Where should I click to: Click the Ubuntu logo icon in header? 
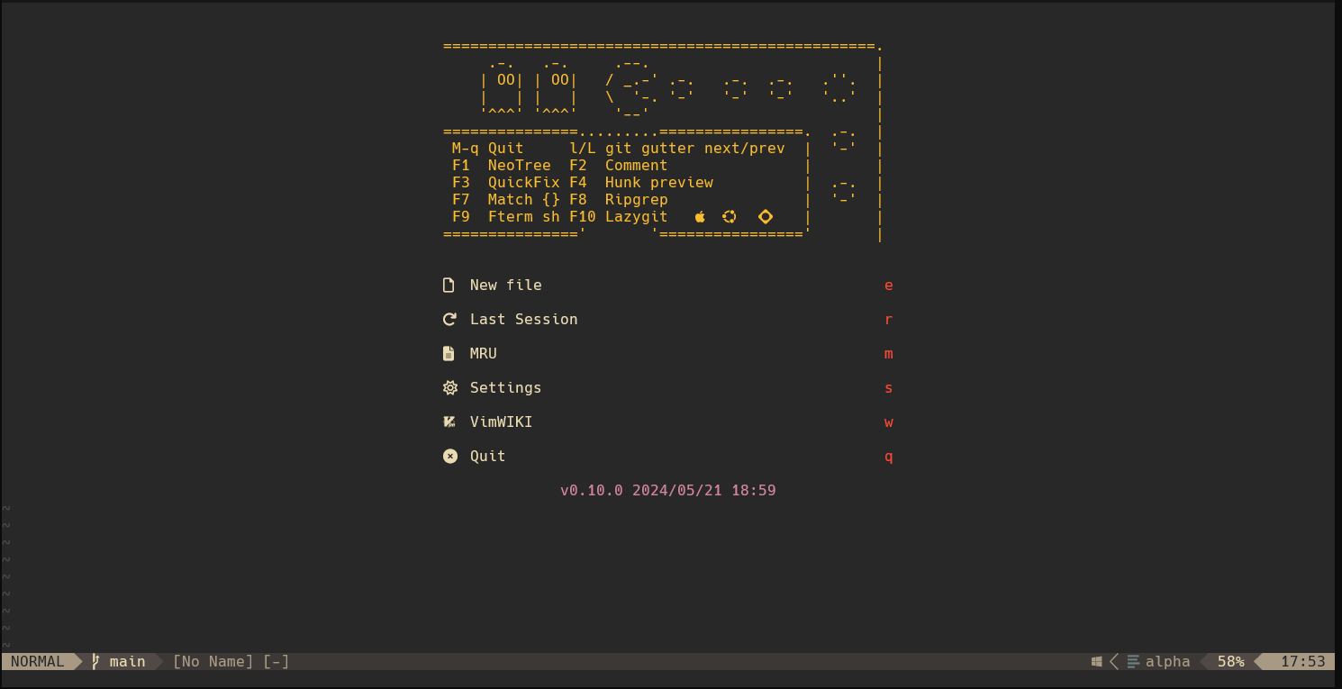coord(730,217)
